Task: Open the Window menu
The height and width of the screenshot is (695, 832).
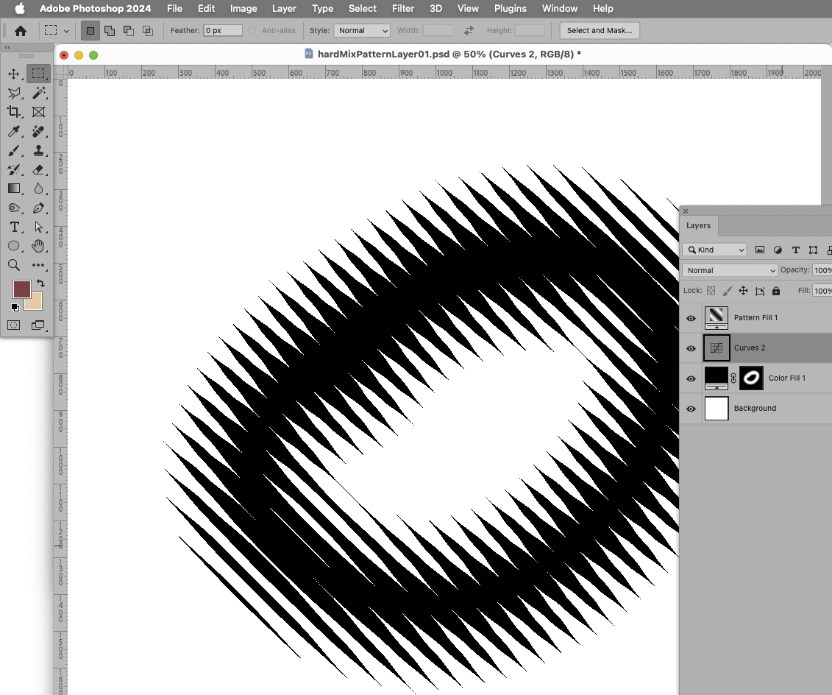Action: coord(559,8)
